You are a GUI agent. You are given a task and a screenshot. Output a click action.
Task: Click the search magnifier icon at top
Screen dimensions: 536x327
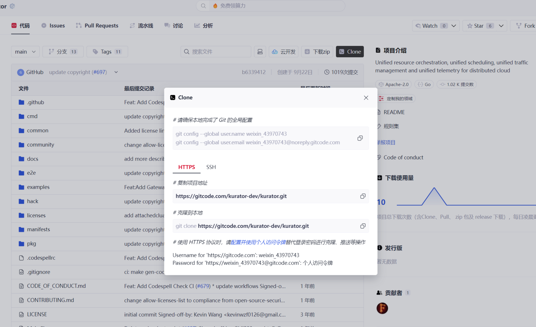point(203,6)
